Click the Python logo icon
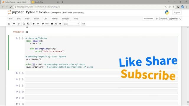The height and width of the screenshot is (106, 189). [167, 12]
